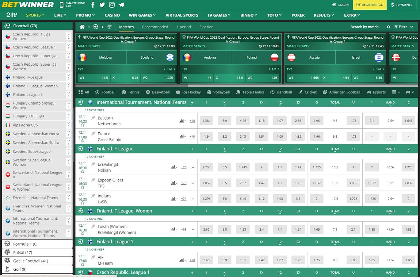Switch to the 1 period tab
The width and height of the screenshot is (420, 277).
184,27
